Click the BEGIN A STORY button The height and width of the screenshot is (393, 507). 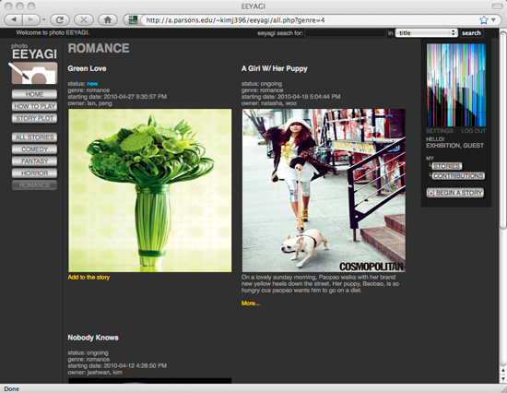click(455, 193)
